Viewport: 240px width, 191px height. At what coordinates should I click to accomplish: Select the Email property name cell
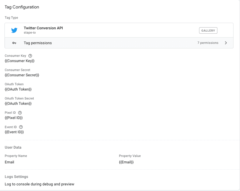pyautogui.click(x=9, y=162)
